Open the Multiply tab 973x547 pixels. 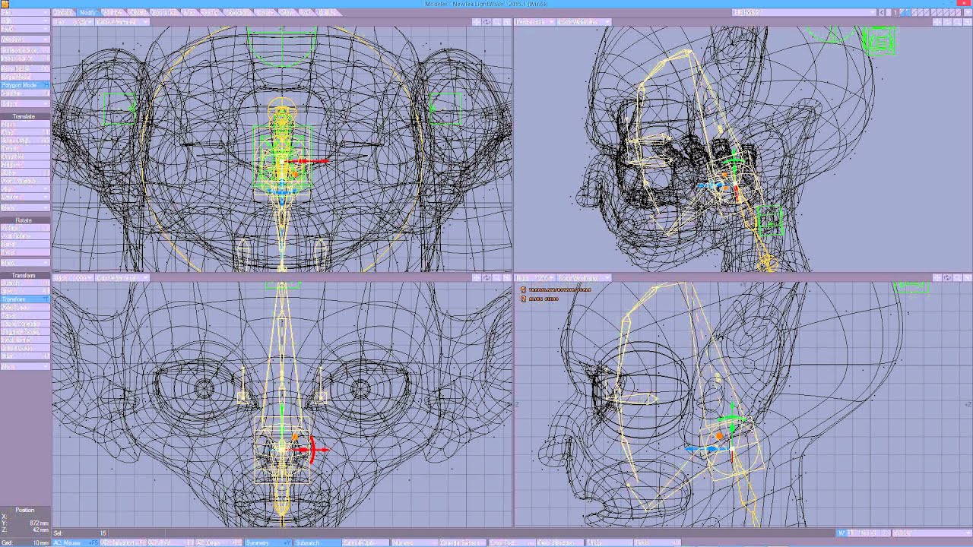113,12
